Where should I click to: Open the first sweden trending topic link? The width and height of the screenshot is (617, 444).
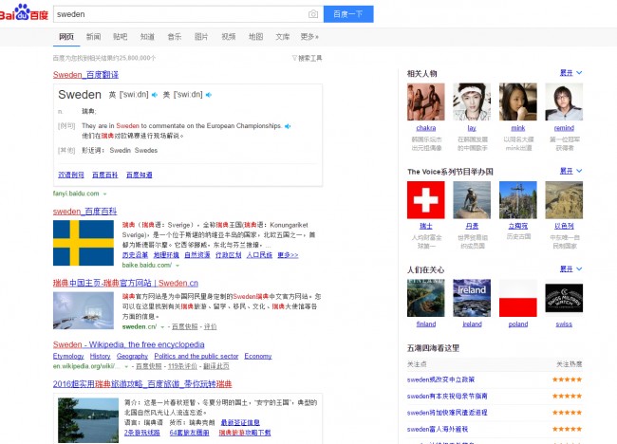pos(440,379)
